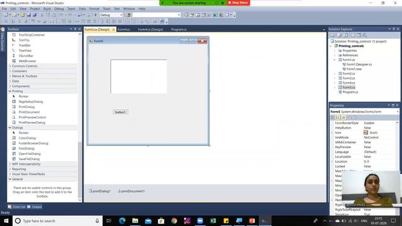Viewport: 402px width, 226px height.
Task: Select the OpenFileDialog toolbox item
Action: click(30, 154)
